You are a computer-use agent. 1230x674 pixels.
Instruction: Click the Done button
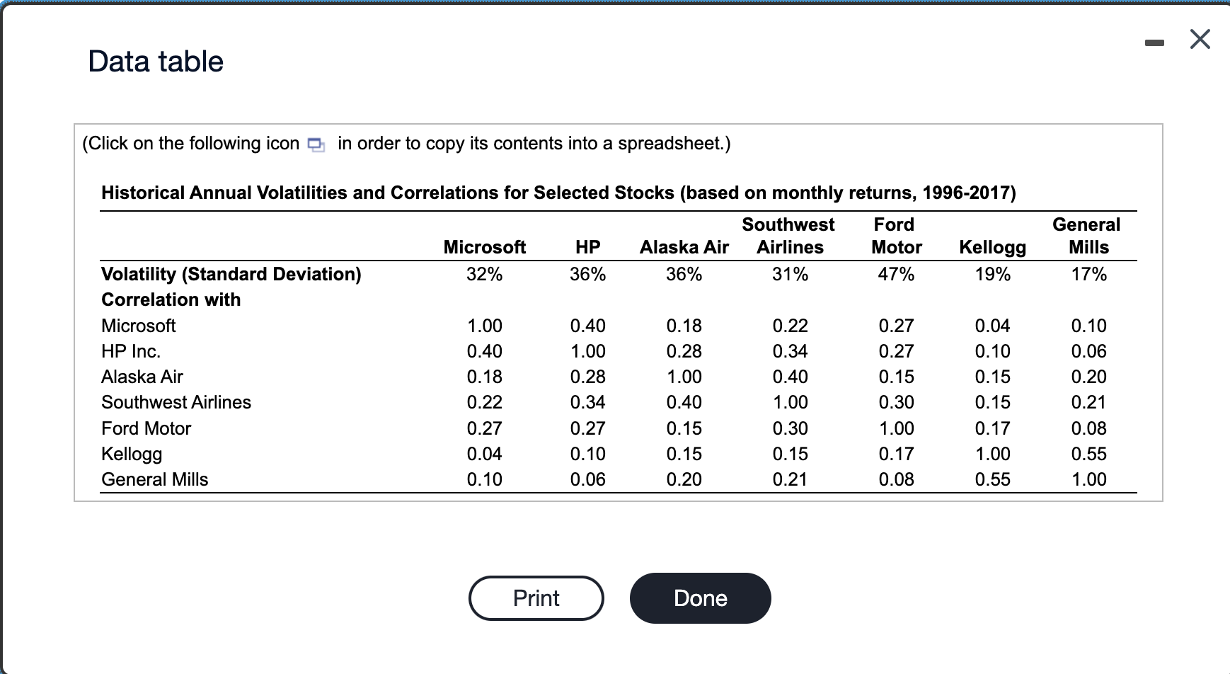pos(700,598)
